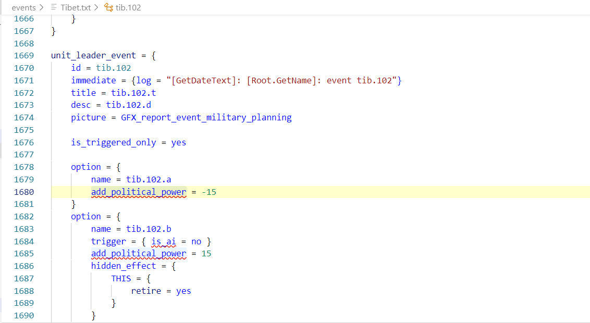Click name value tib.102.b
This screenshot has width=590, height=323.
[x=149, y=229]
